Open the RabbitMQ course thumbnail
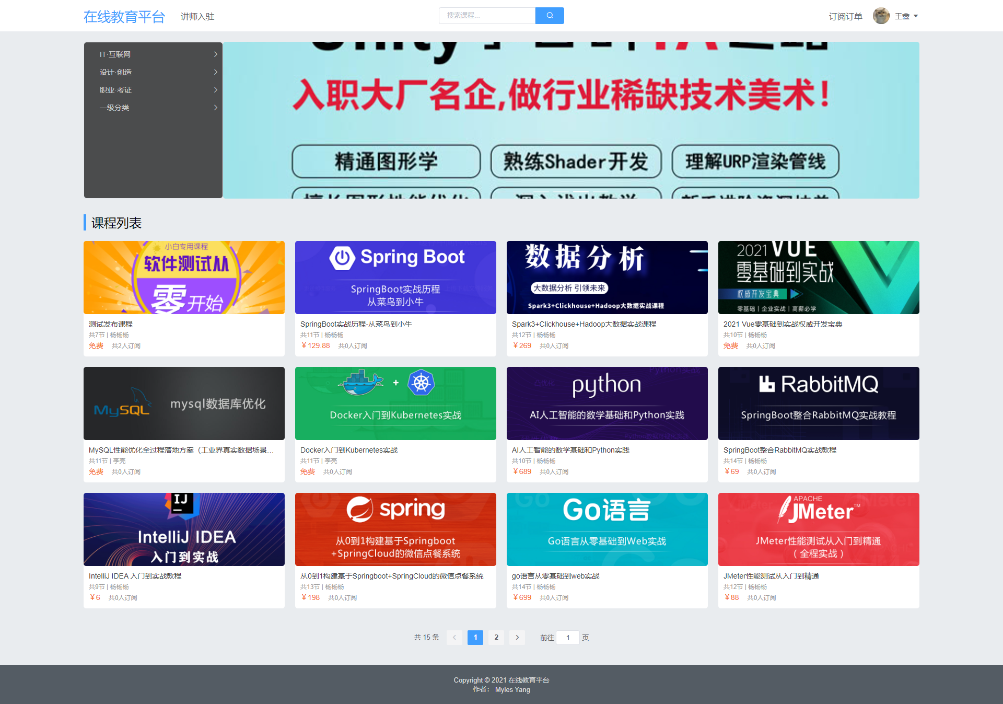This screenshot has height=704, width=1003. click(x=819, y=403)
